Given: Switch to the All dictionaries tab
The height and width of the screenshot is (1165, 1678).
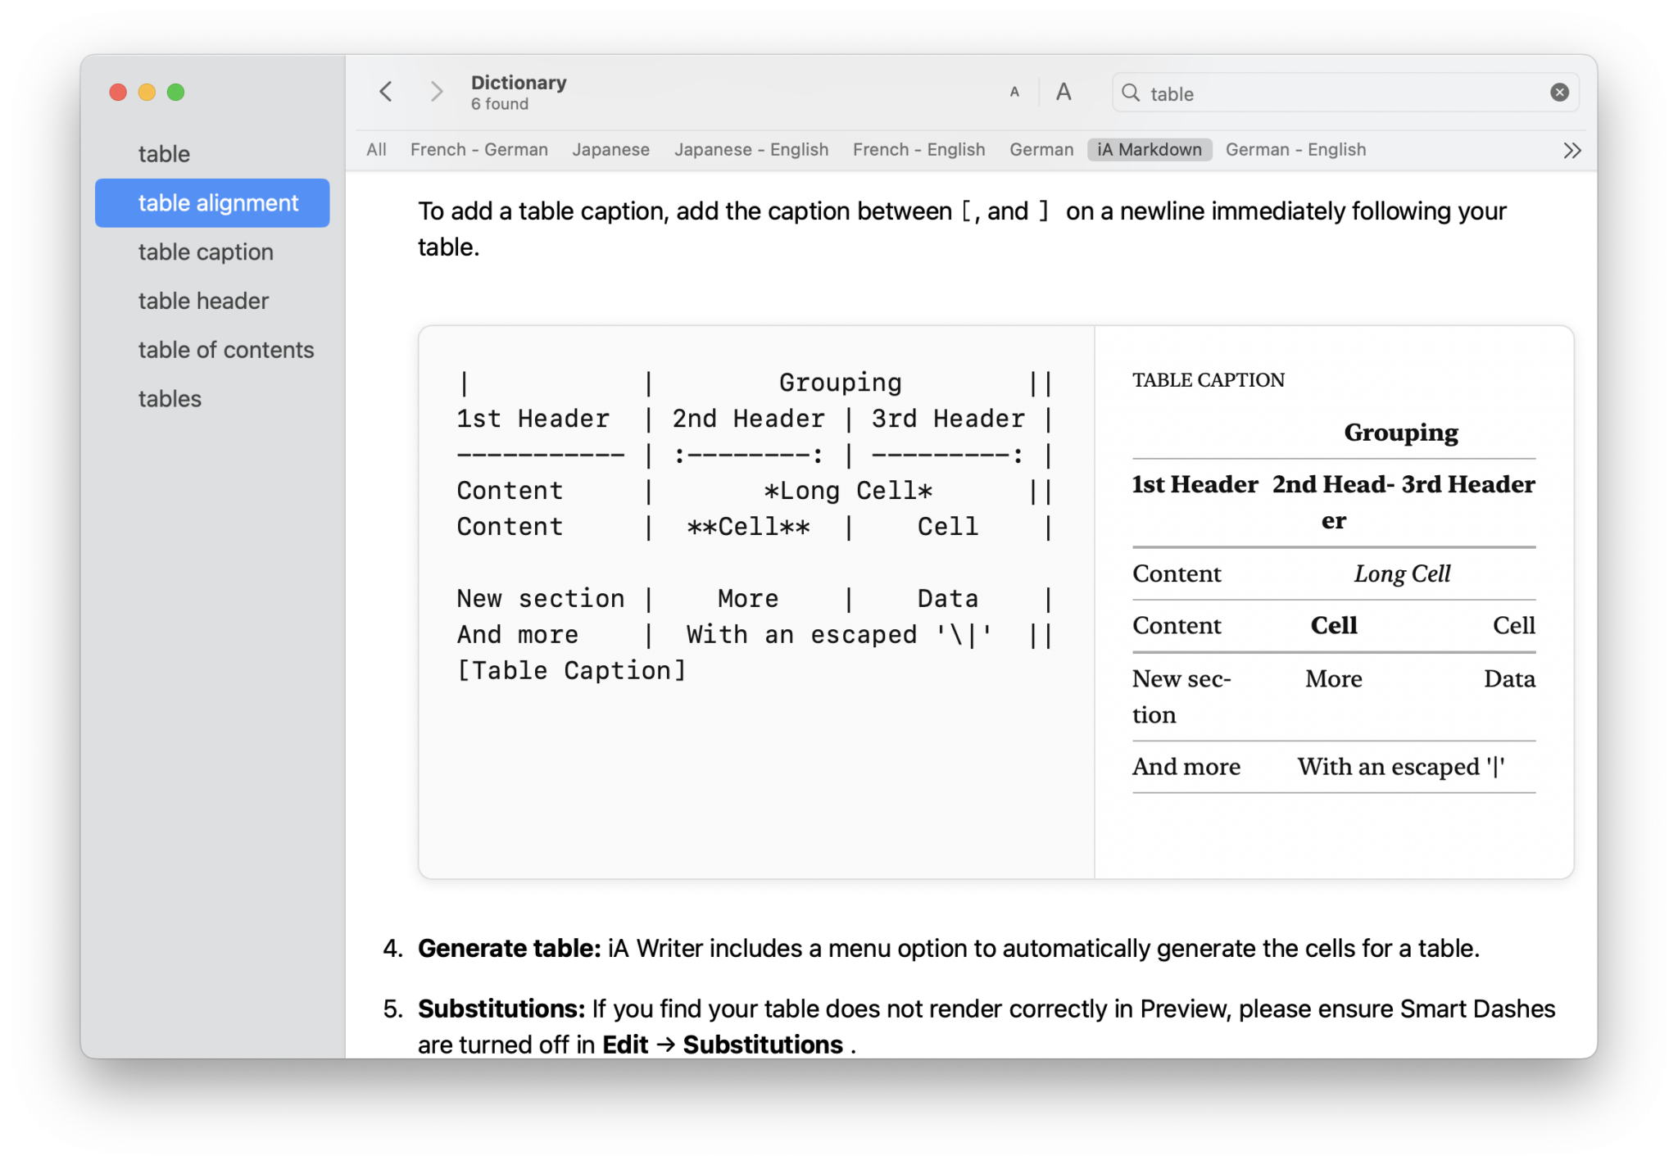Looking at the screenshot, I should (376, 150).
